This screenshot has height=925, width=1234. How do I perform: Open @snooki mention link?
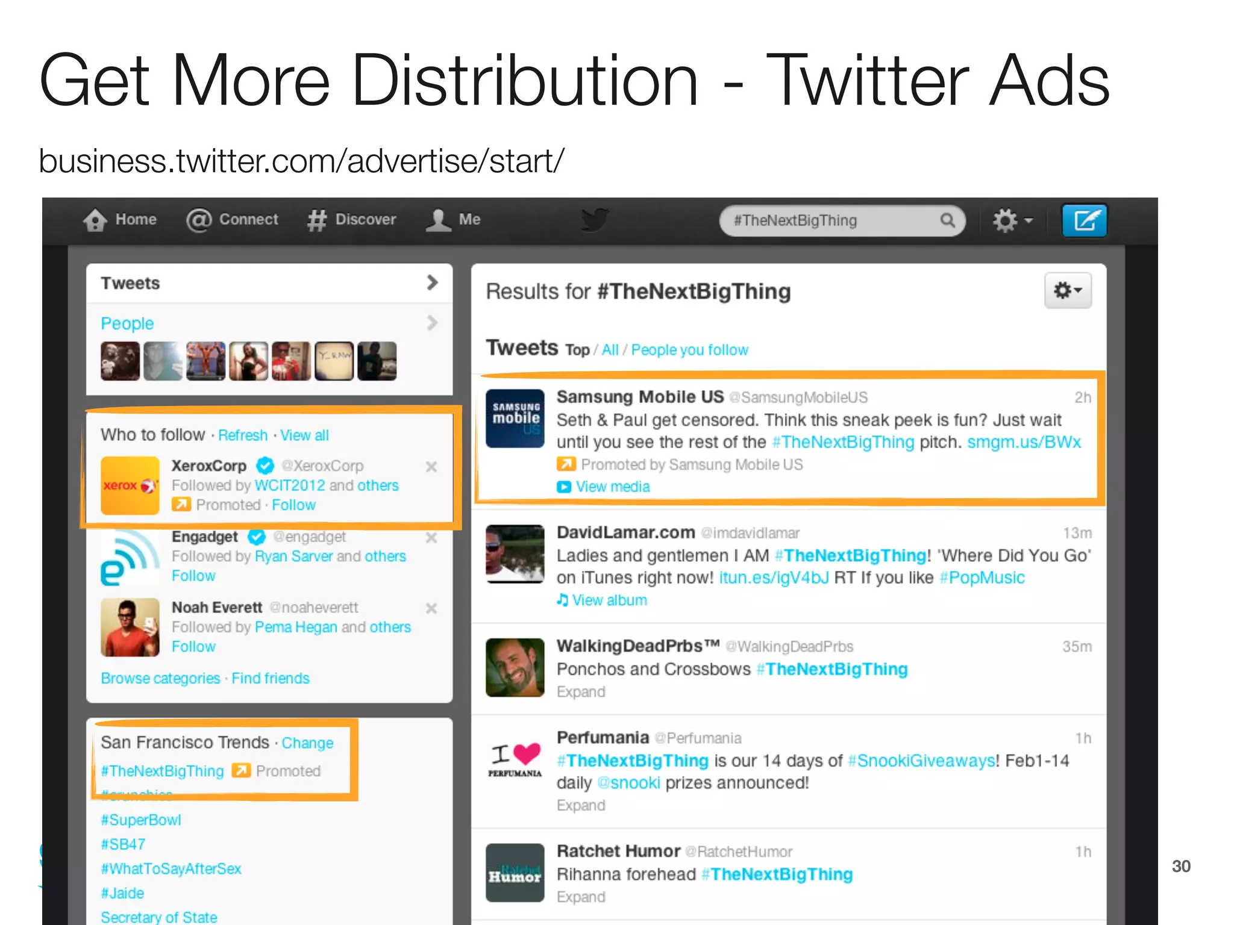[628, 783]
